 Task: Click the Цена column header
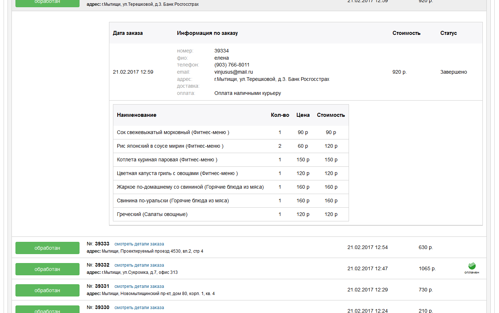coord(303,115)
